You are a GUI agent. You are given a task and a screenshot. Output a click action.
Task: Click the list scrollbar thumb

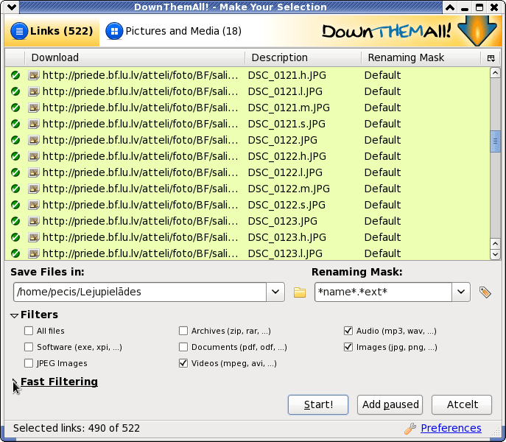point(495,141)
